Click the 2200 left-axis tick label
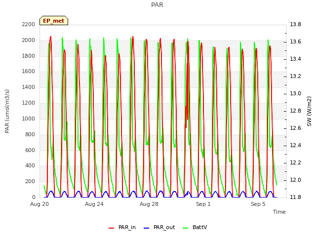Image resolution: width=316 pixels, height=237 pixels. pyautogui.click(x=29, y=24)
